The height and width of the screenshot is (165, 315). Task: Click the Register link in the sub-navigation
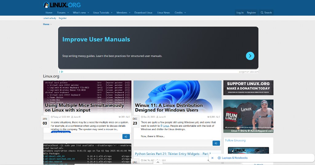tap(62, 18)
